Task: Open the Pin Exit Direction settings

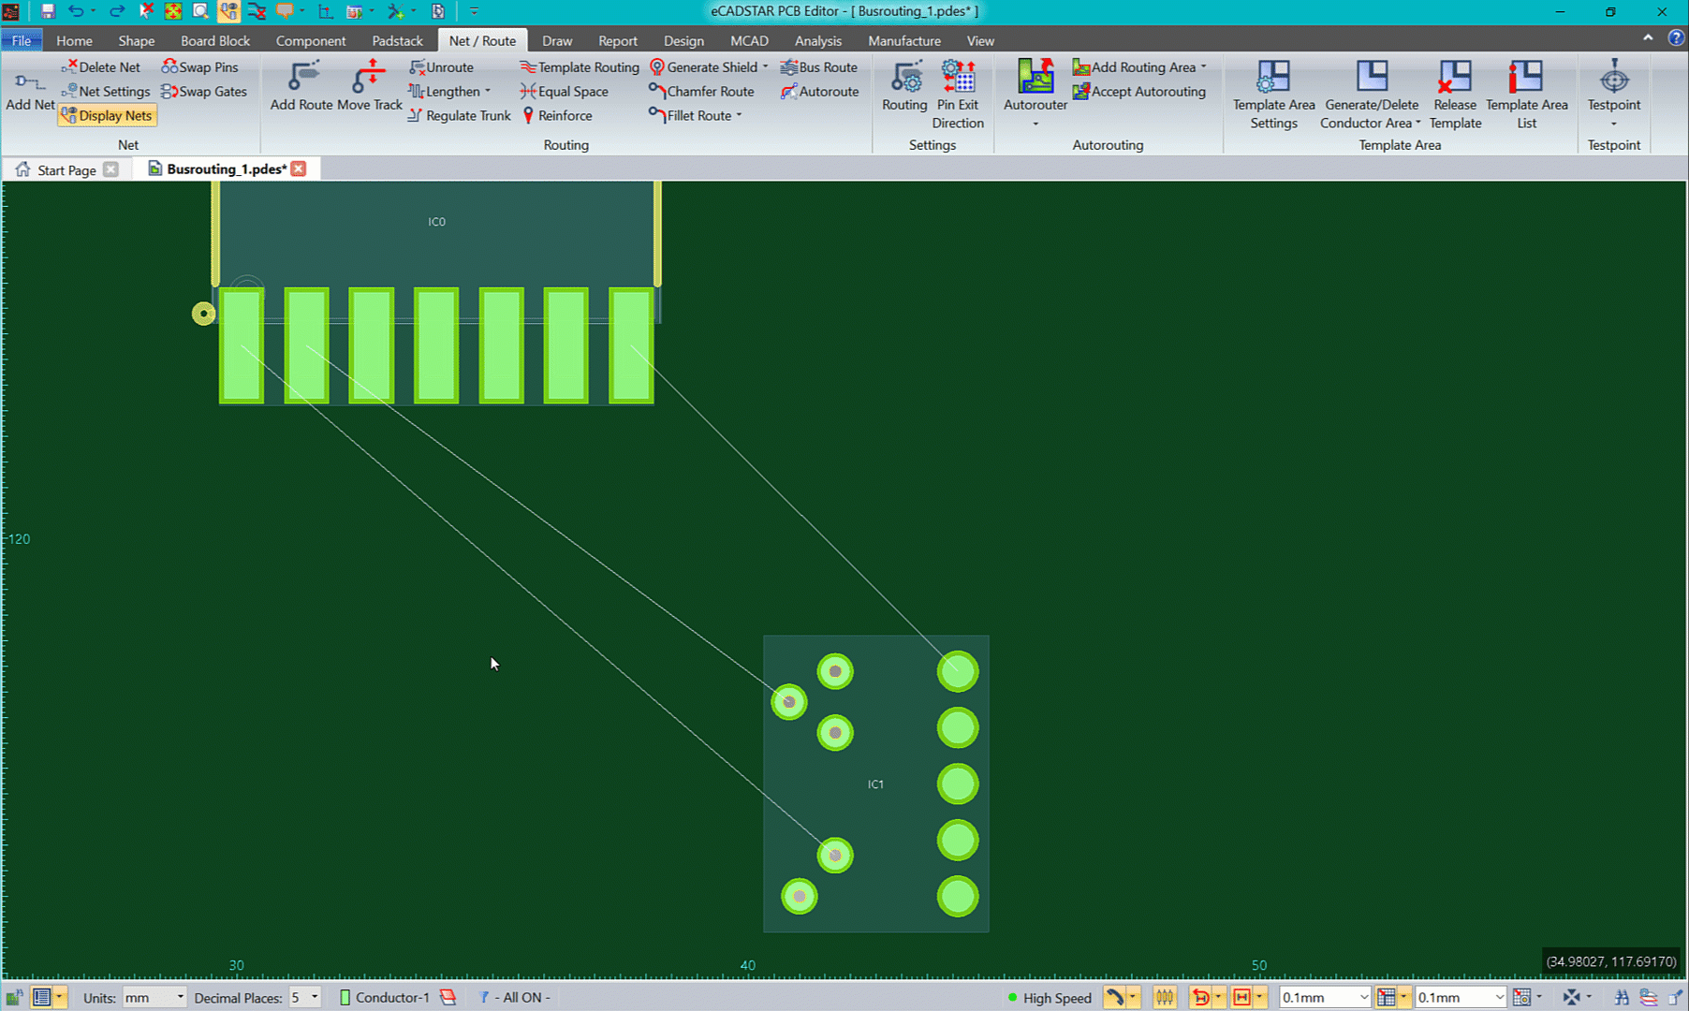Action: (958, 77)
